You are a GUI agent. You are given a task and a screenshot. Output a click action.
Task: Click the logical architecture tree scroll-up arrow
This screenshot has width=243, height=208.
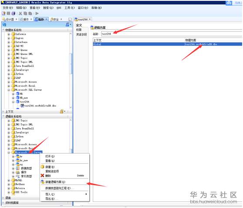pyautogui.click(x=71, y=120)
